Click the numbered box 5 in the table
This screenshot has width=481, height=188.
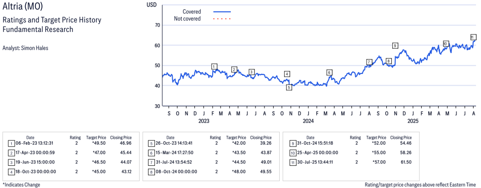[151, 143]
